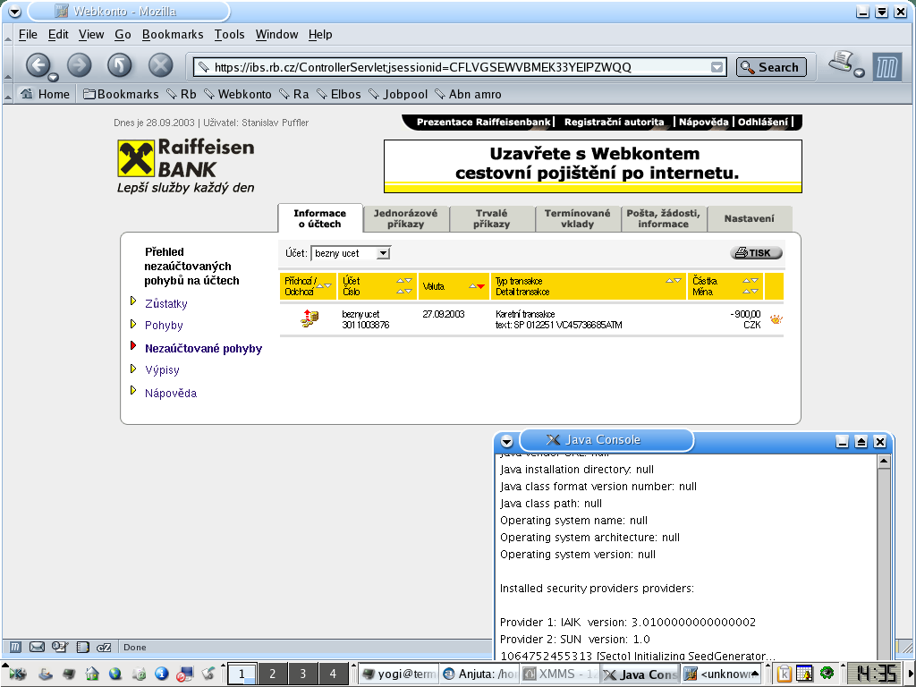The width and height of the screenshot is (916, 687).
Task: Open Pošta, žádosti, informace tab
Action: coord(663,218)
